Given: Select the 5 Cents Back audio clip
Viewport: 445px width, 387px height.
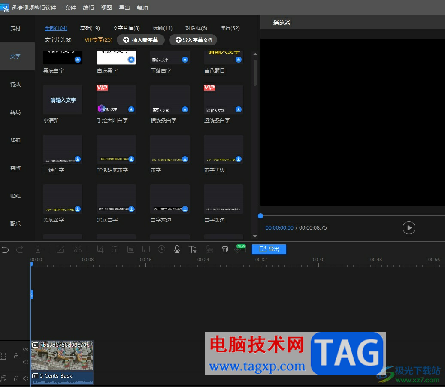Looking at the screenshot, I should (x=62, y=378).
